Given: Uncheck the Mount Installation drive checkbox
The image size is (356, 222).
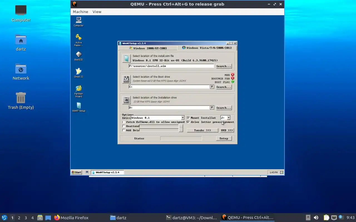Looking at the screenshot, I should 188,118.
